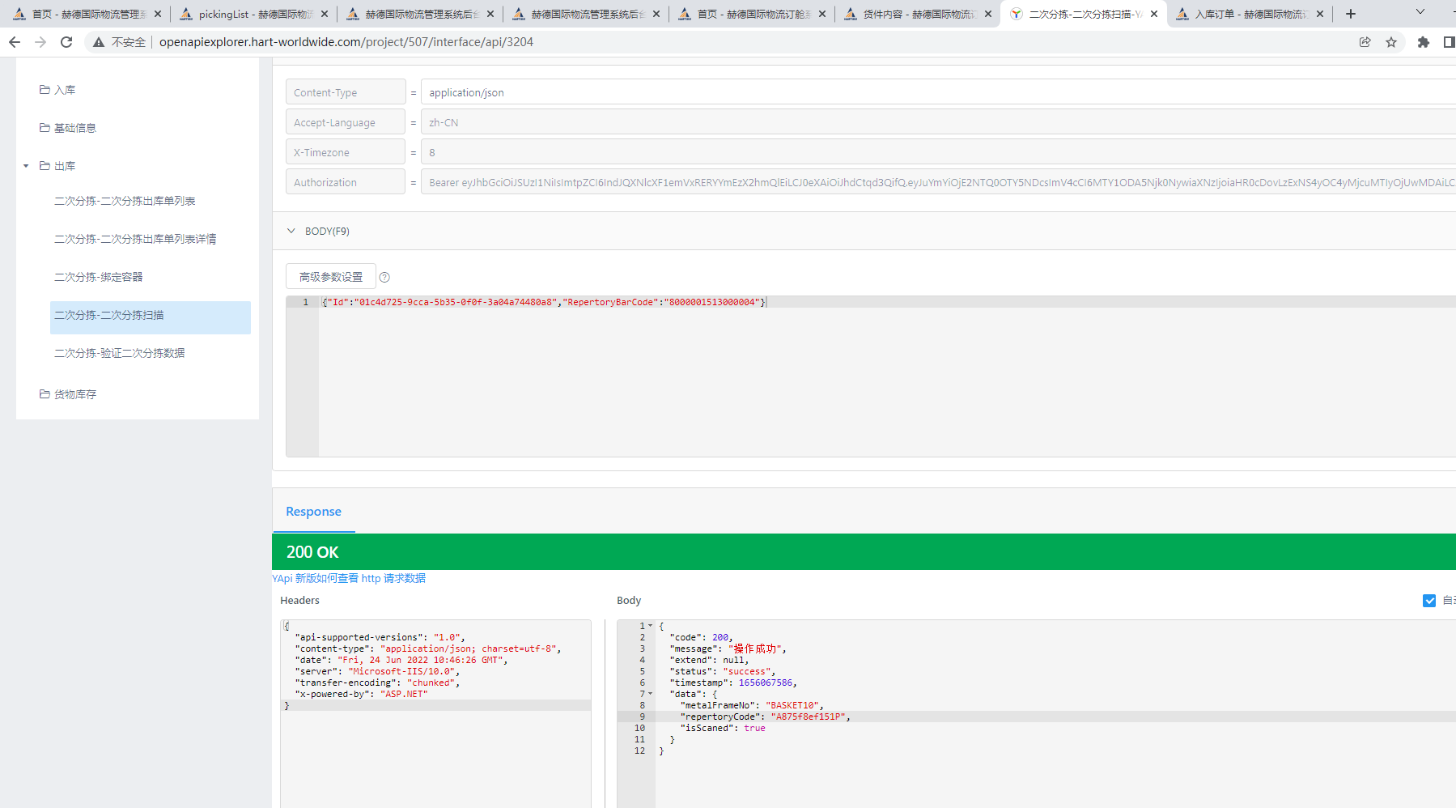
Task: Expand the 入库 folder
Action: coord(65,90)
